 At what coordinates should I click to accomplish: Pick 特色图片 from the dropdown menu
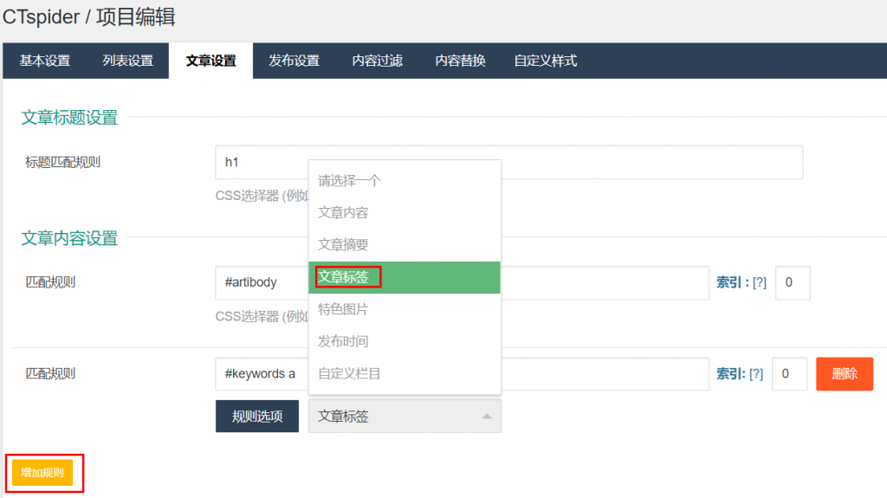coord(405,309)
